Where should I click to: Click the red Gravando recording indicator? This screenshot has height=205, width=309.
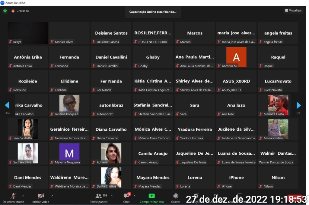(13, 11)
